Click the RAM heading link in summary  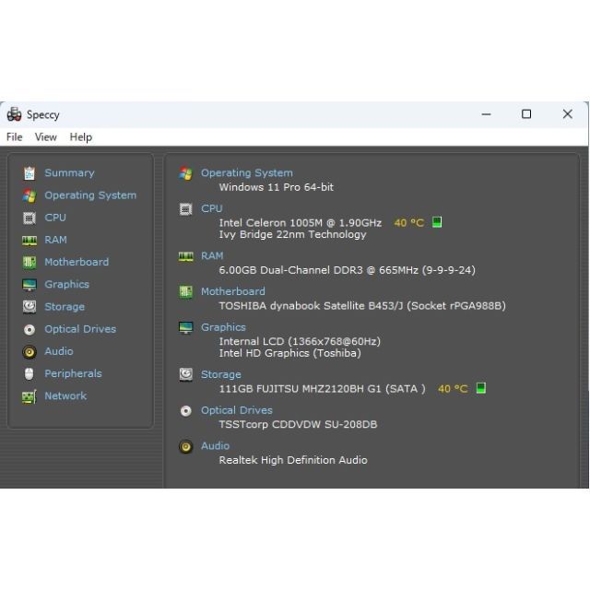[x=212, y=256]
